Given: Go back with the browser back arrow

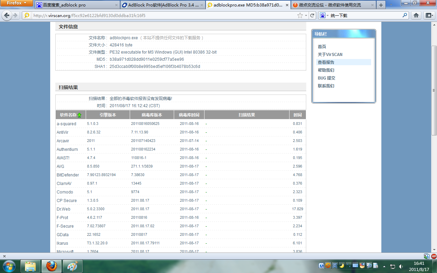Looking at the screenshot, I should coord(7,15).
